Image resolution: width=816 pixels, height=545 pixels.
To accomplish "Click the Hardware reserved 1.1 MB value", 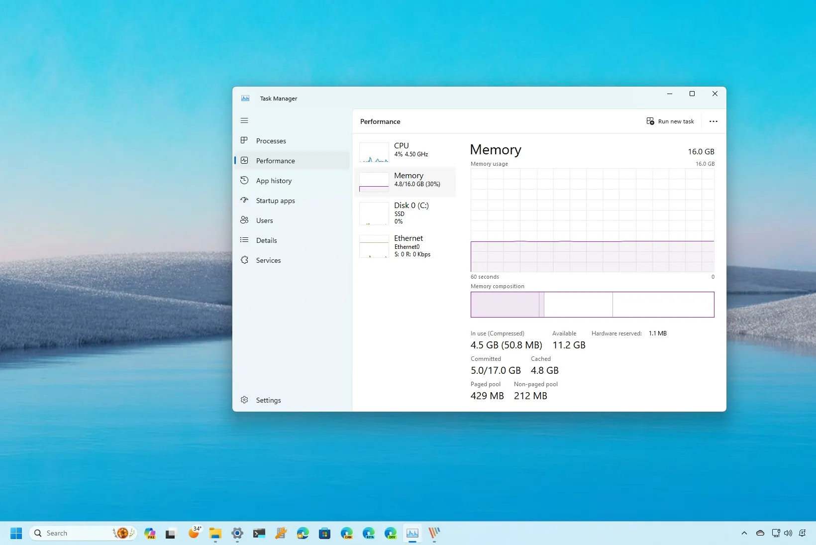I will [658, 333].
